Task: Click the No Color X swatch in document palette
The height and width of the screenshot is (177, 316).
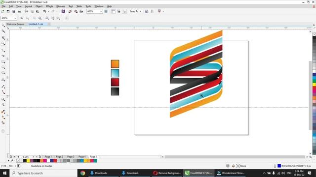Action: tap(18, 161)
